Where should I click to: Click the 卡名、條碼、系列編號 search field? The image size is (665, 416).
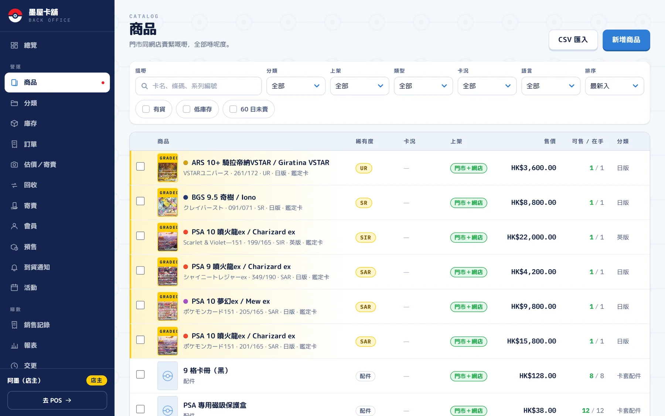click(198, 86)
